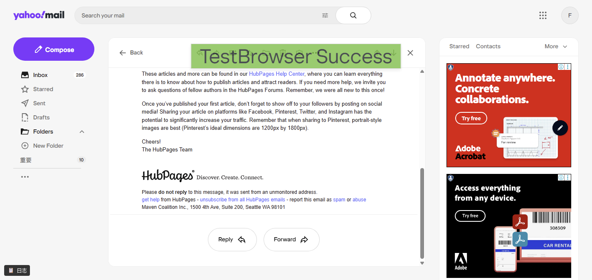Expand the More dropdown in right panel
The image size is (592, 280).
pyautogui.click(x=556, y=46)
